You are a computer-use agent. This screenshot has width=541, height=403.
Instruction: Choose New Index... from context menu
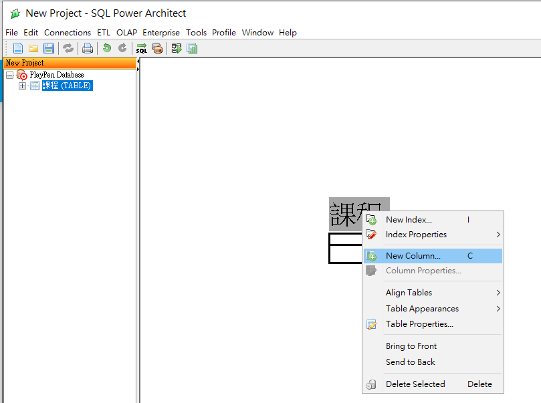433,220
